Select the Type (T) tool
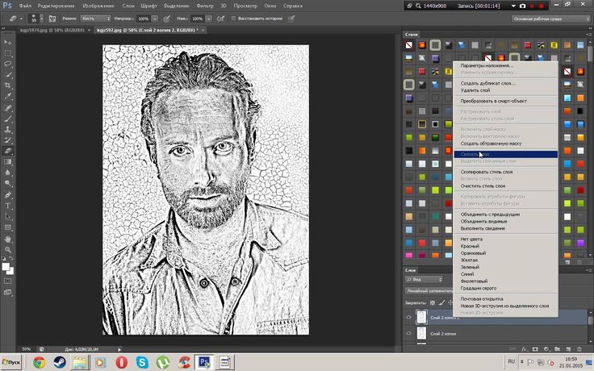The image size is (594, 371). tap(8, 206)
